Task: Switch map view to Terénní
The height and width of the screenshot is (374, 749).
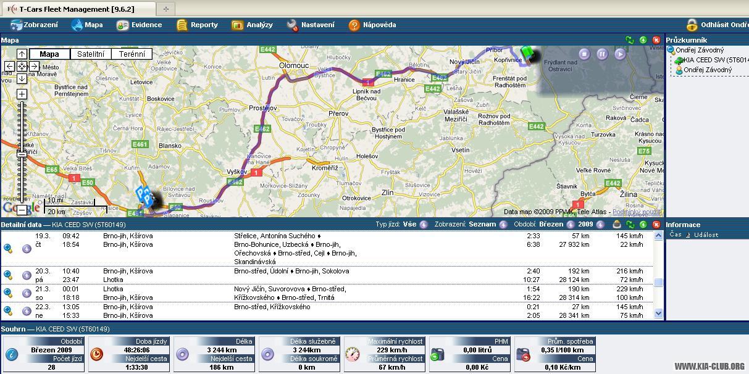Action: (x=132, y=54)
